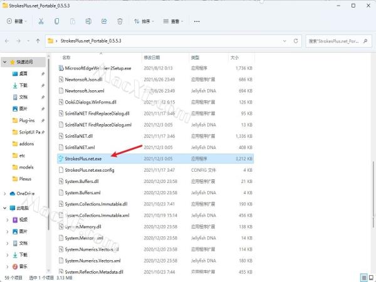This screenshot has height=282, width=376.
Task: Click the Refresh button beside the address bar
Action: [x=296, y=41]
